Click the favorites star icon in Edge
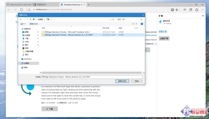Viewport: 209px width, 119px height. [177, 10]
